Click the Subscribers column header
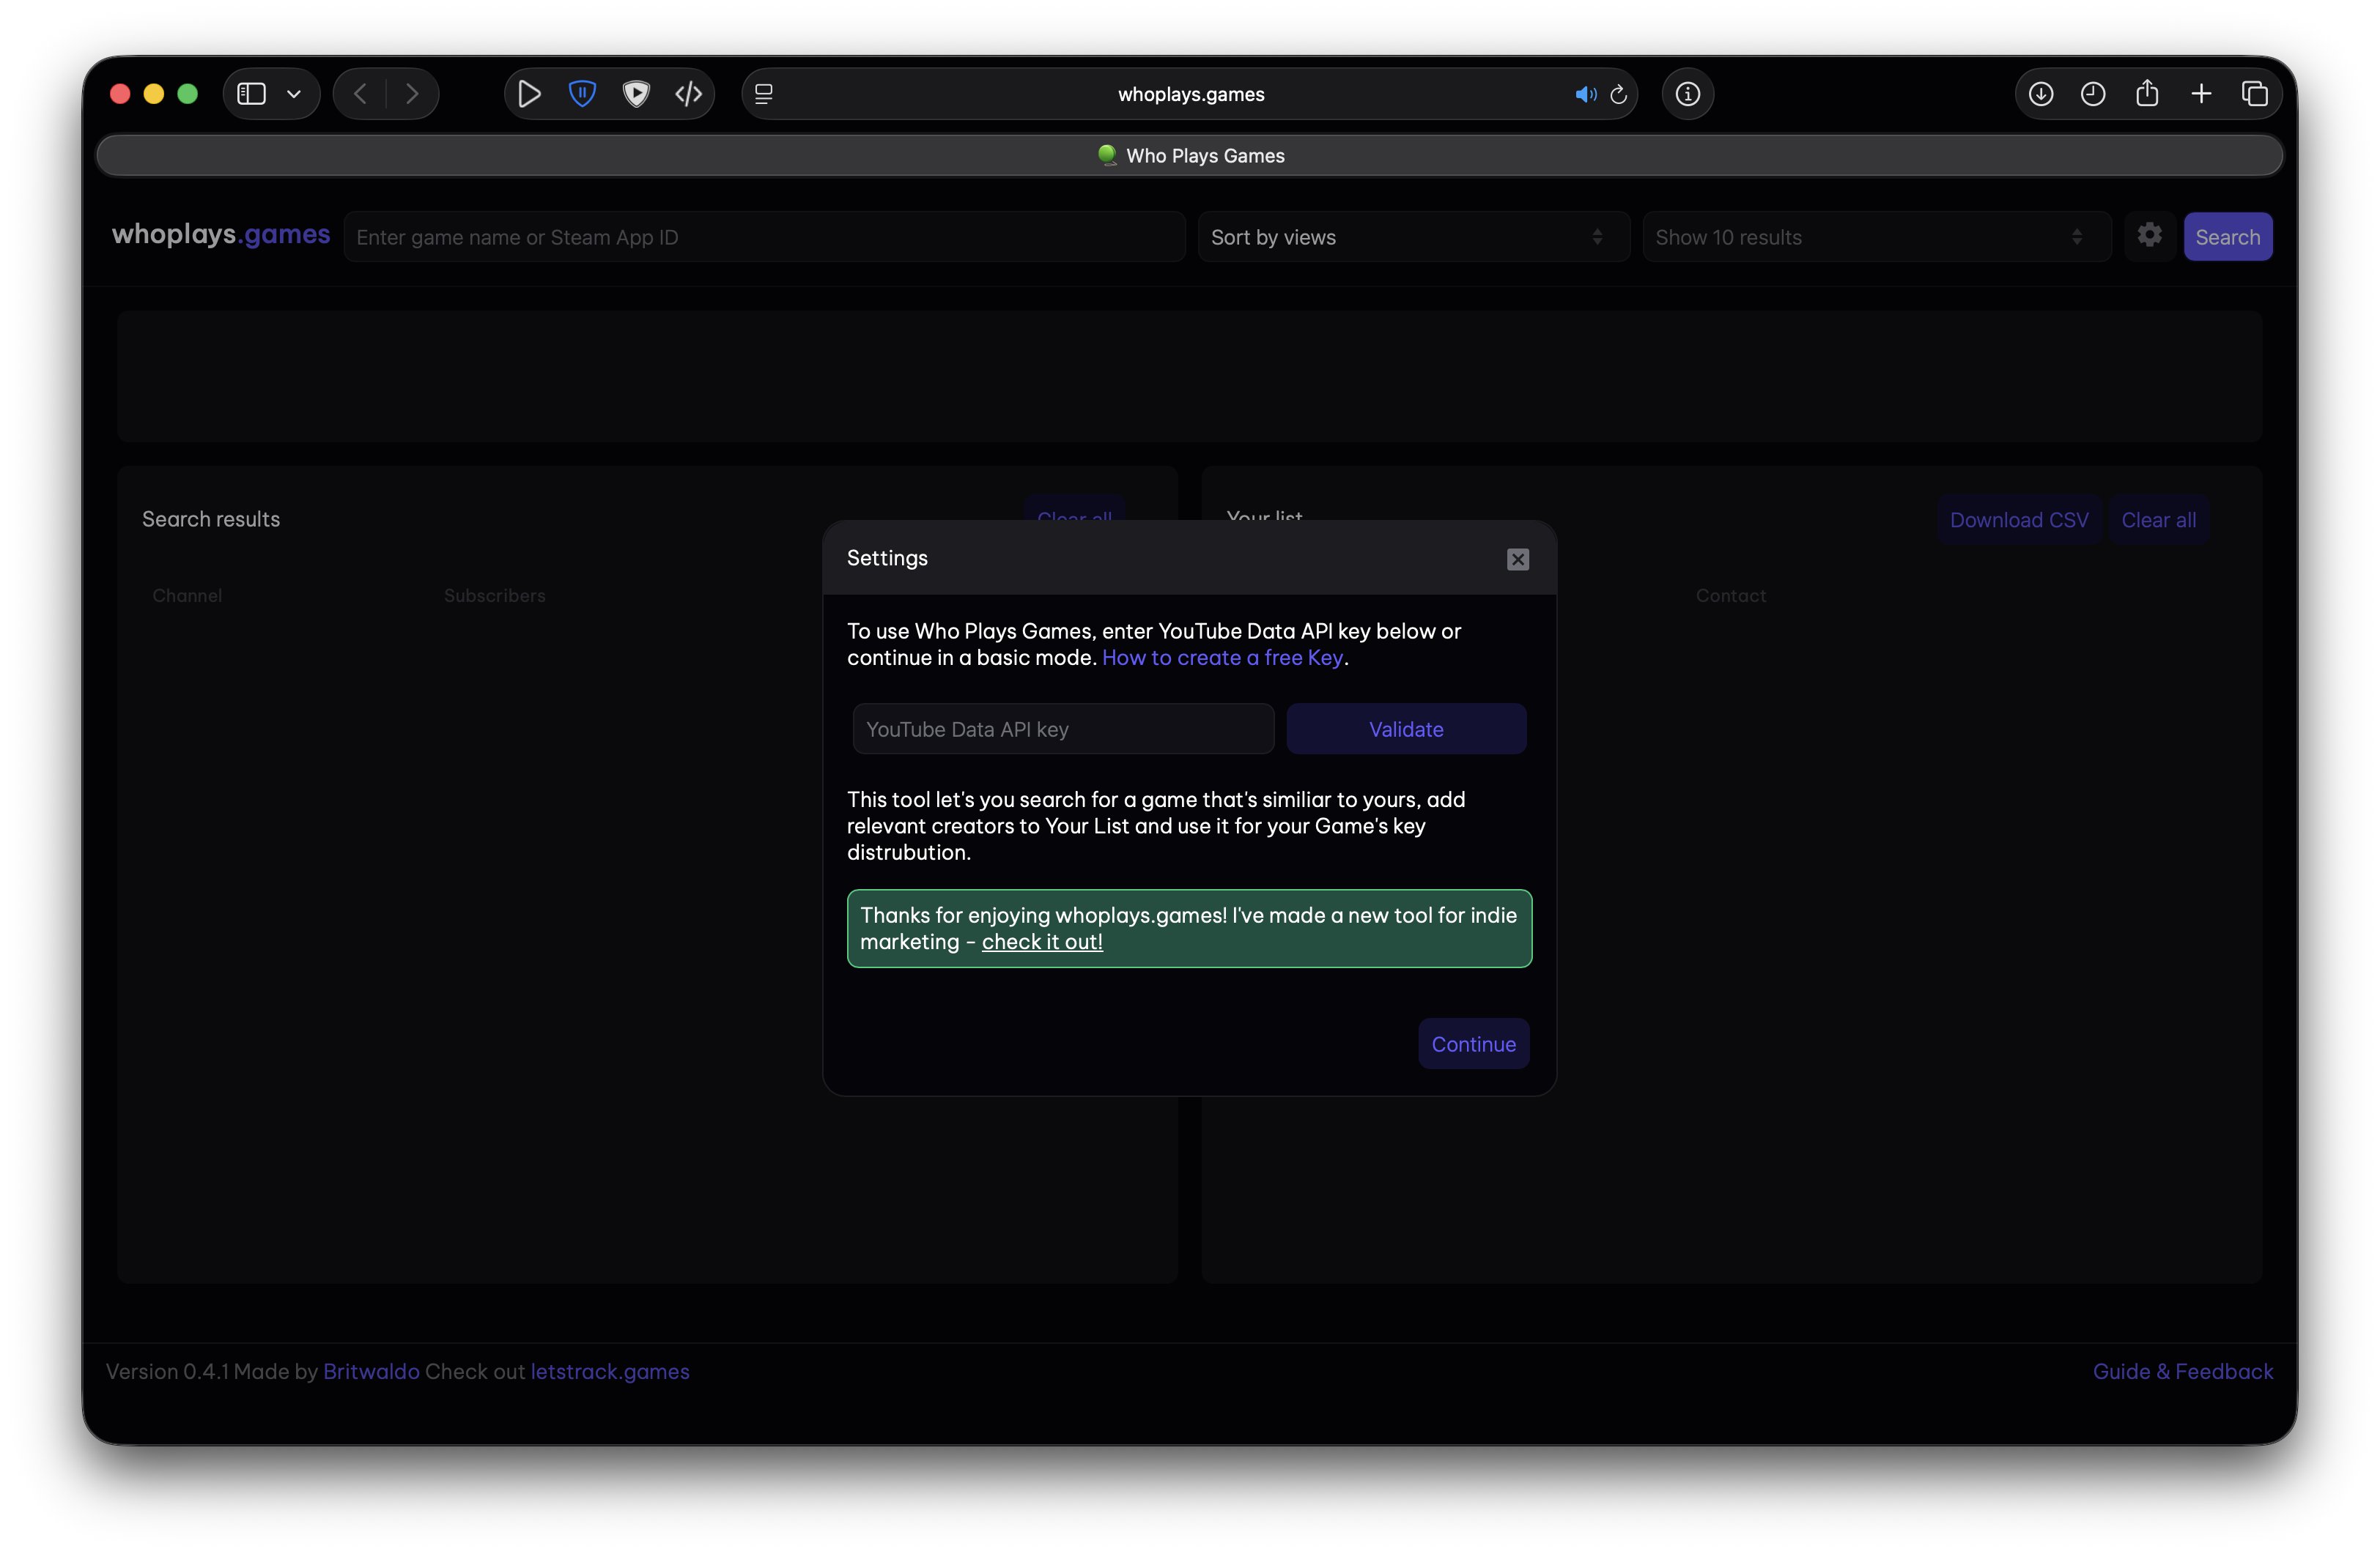This screenshot has width=2380, height=1554. [495, 595]
